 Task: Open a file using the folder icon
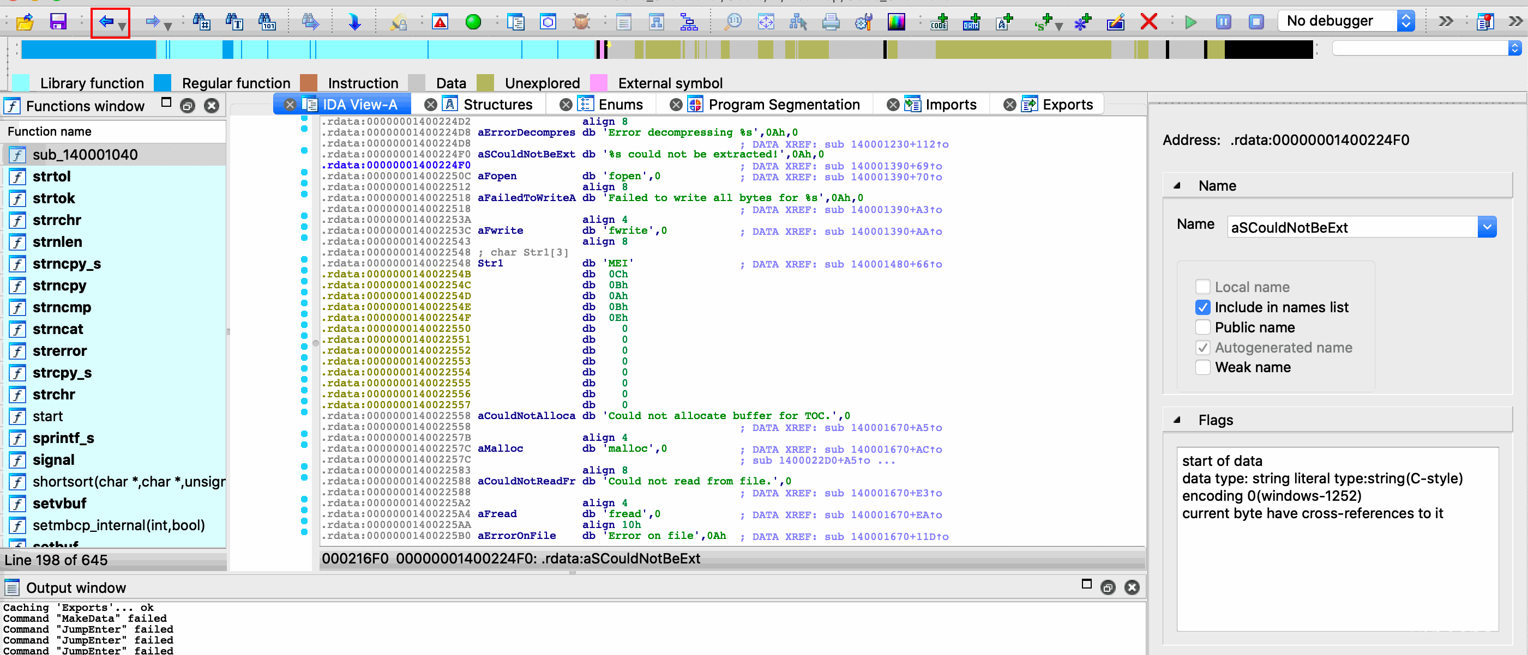click(25, 22)
